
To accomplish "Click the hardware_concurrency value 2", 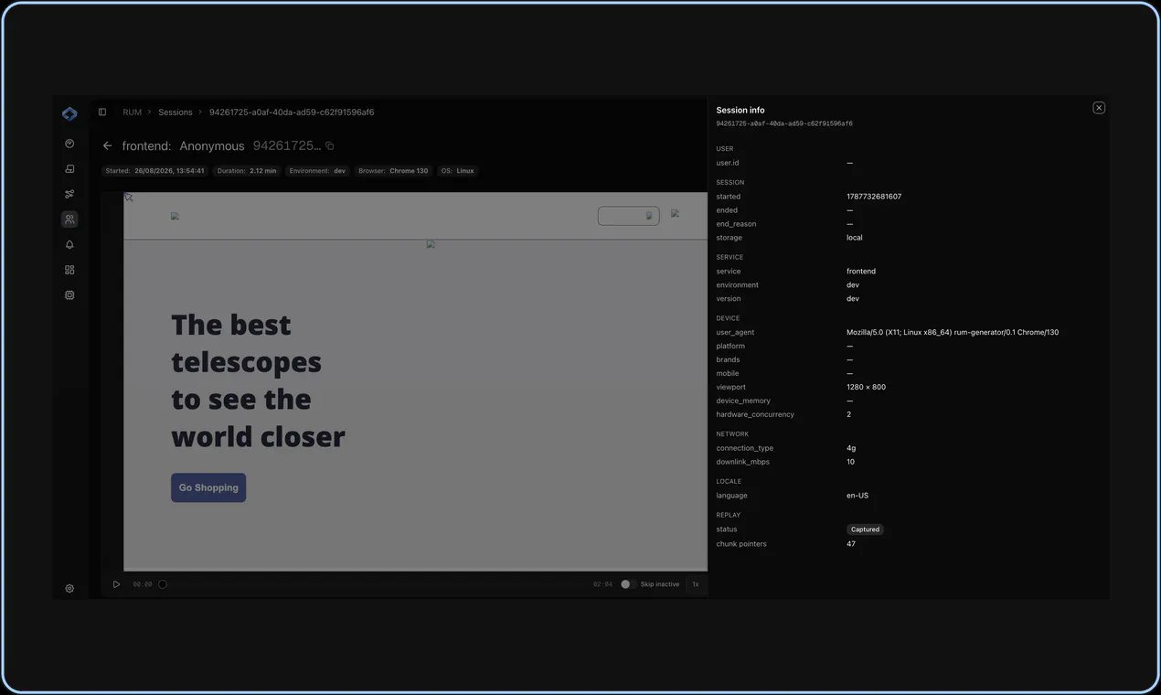I will (848, 415).
